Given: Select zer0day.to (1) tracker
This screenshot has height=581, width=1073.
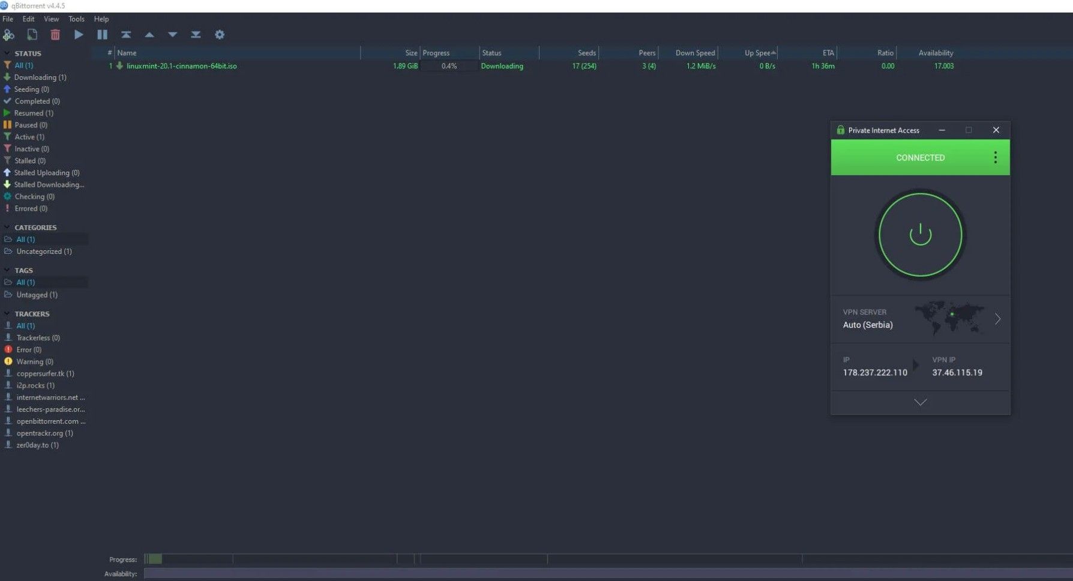Looking at the screenshot, I should pos(37,445).
